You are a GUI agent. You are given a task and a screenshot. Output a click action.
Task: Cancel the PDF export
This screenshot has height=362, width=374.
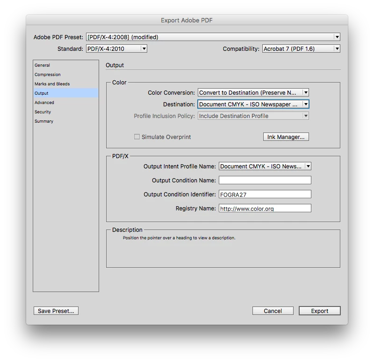coord(273,311)
